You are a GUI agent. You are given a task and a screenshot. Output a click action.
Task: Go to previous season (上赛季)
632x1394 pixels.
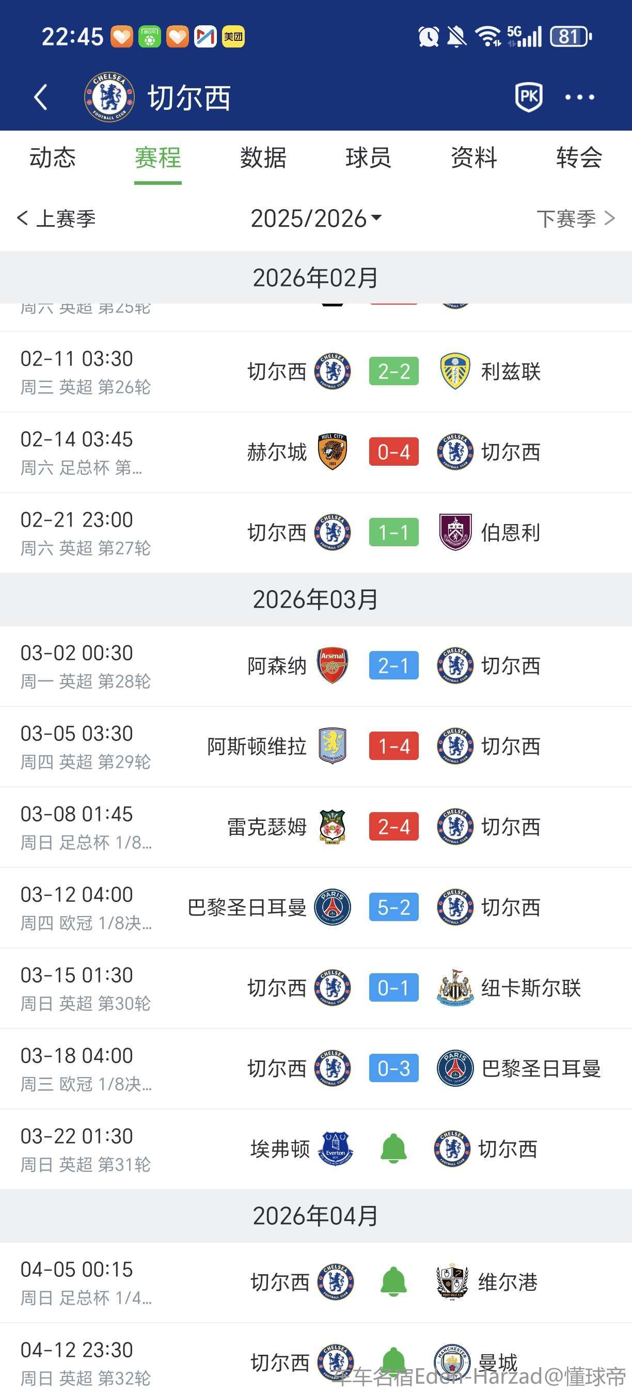pyautogui.click(x=57, y=218)
